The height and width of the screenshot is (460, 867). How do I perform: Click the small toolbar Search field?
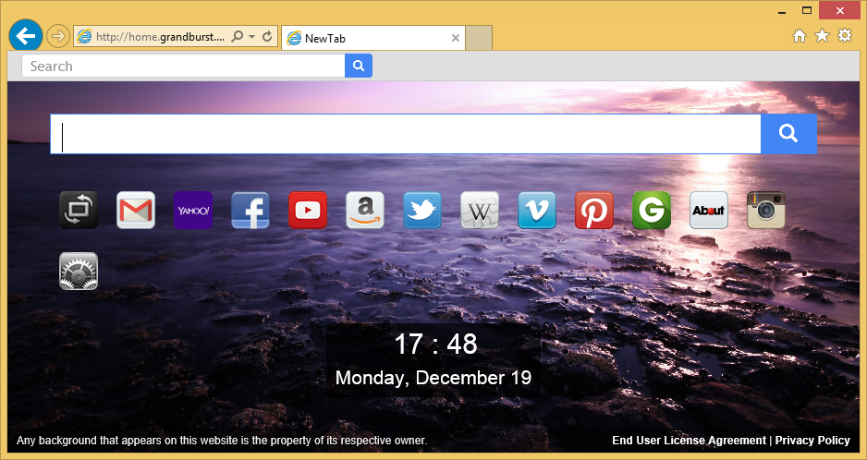(x=184, y=66)
